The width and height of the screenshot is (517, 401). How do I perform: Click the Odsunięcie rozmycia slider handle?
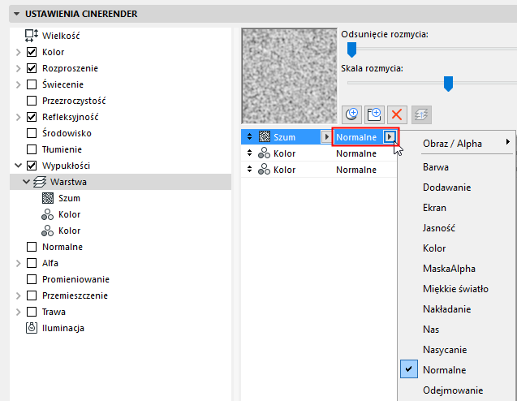[351, 50]
